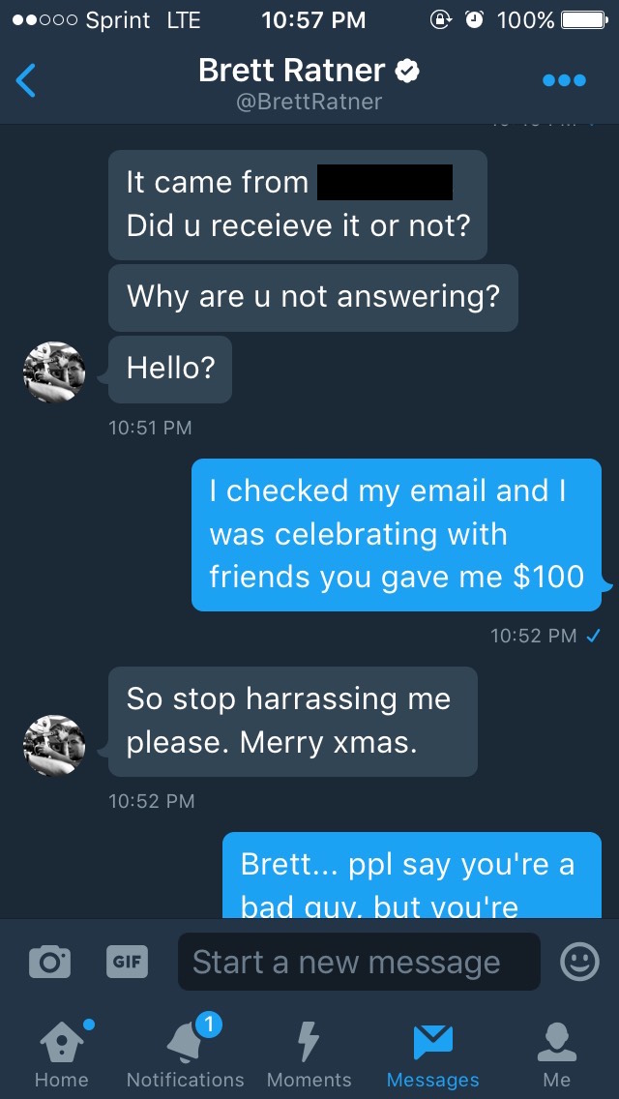The width and height of the screenshot is (619, 1099).
Task: Open the three-dot conversation options menu
Action: (x=564, y=80)
